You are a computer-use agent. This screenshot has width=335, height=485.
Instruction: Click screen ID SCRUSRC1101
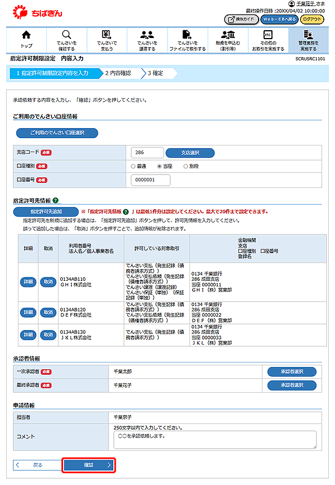point(310,59)
